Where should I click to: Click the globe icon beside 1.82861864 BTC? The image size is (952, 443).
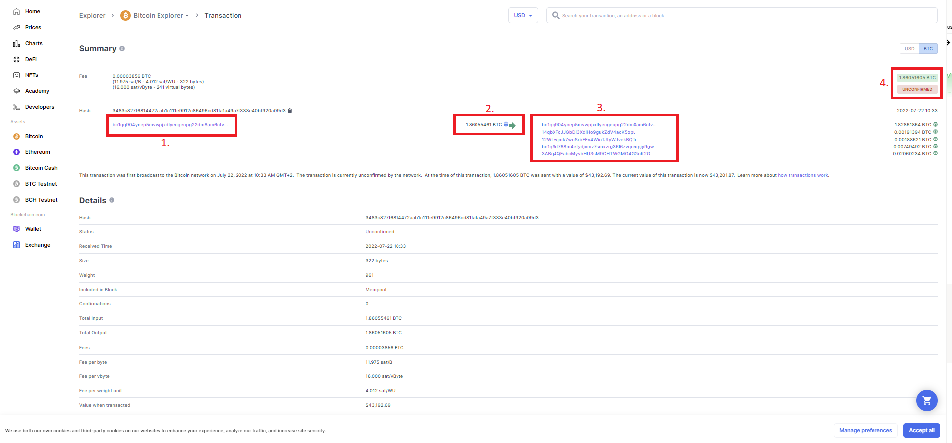coord(935,124)
